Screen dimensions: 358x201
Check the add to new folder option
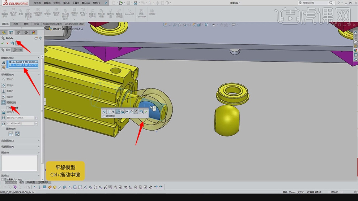3,179
